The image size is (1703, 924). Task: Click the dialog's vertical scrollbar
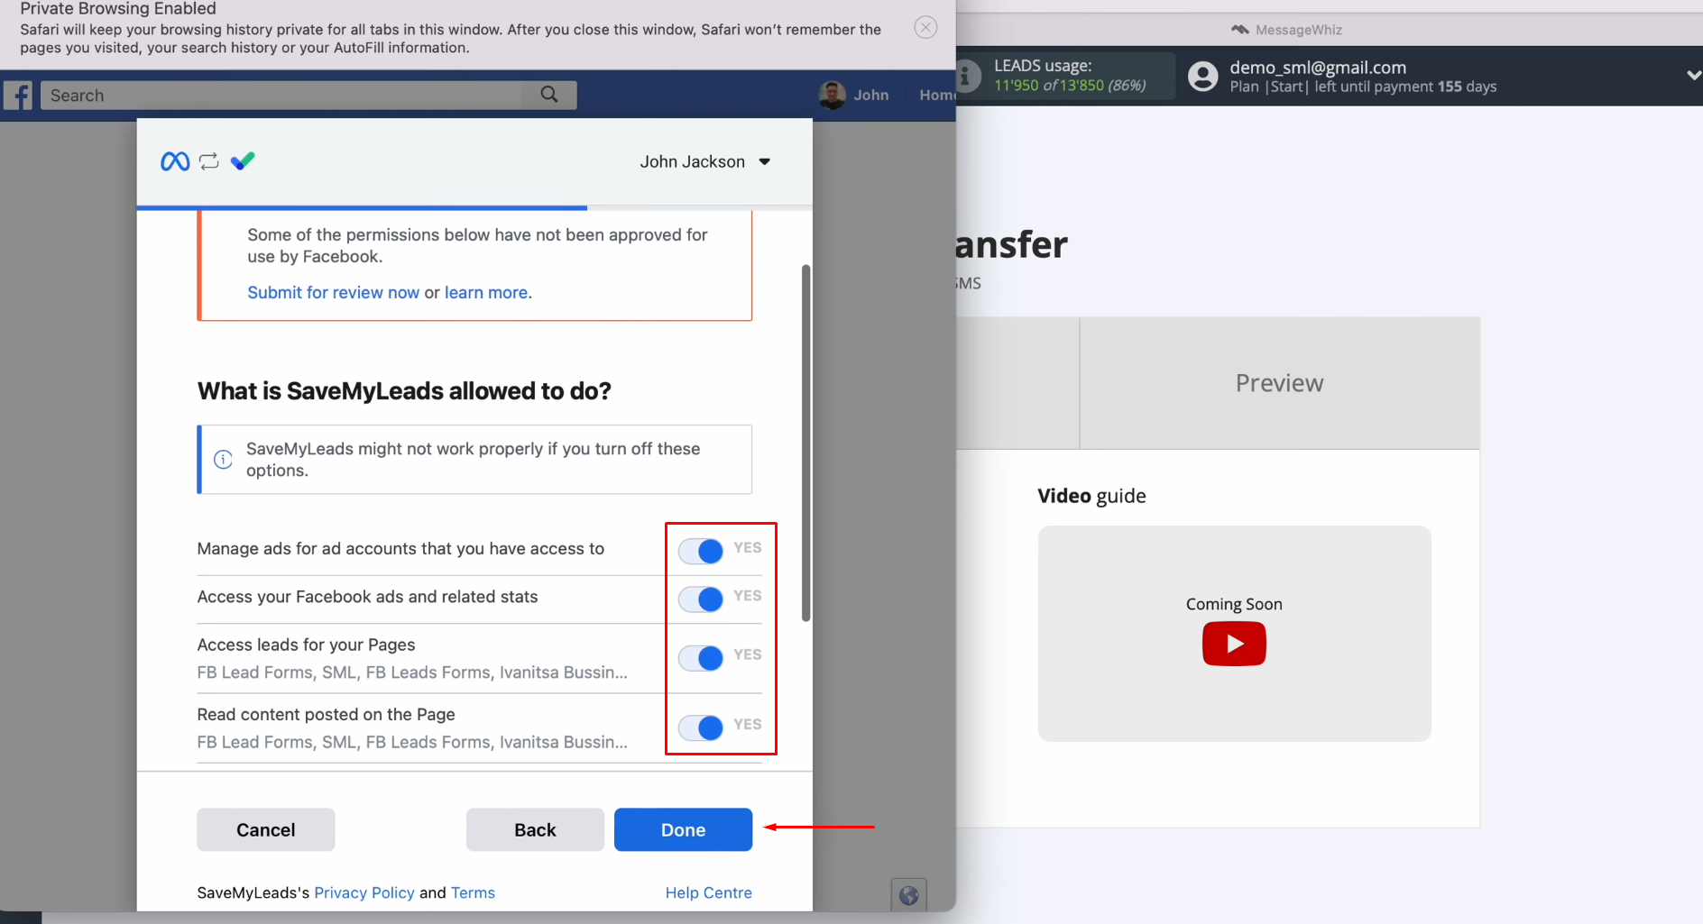tap(805, 443)
